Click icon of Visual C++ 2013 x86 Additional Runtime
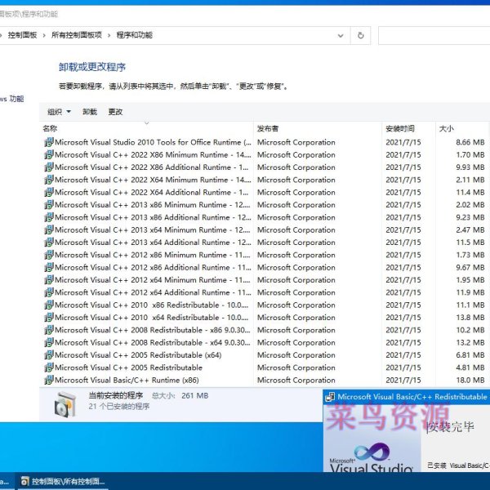This screenshot has width=490, height=490. coord(49,217)
